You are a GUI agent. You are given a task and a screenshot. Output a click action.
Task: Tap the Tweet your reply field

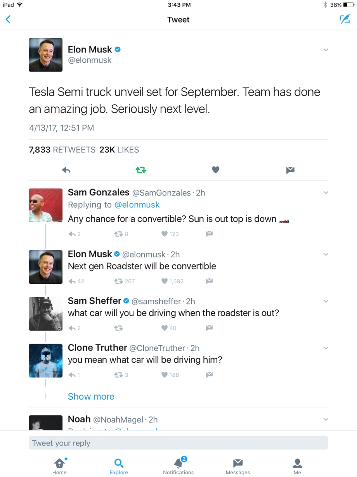pos(178,443)
